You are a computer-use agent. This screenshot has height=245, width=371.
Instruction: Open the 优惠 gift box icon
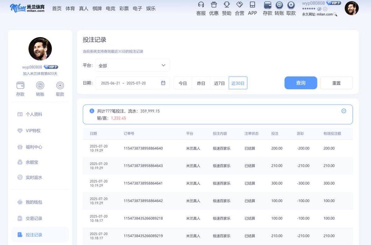point(214,5)
